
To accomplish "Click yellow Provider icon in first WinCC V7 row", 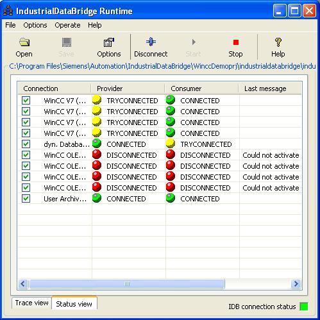I will pos(97,100).
